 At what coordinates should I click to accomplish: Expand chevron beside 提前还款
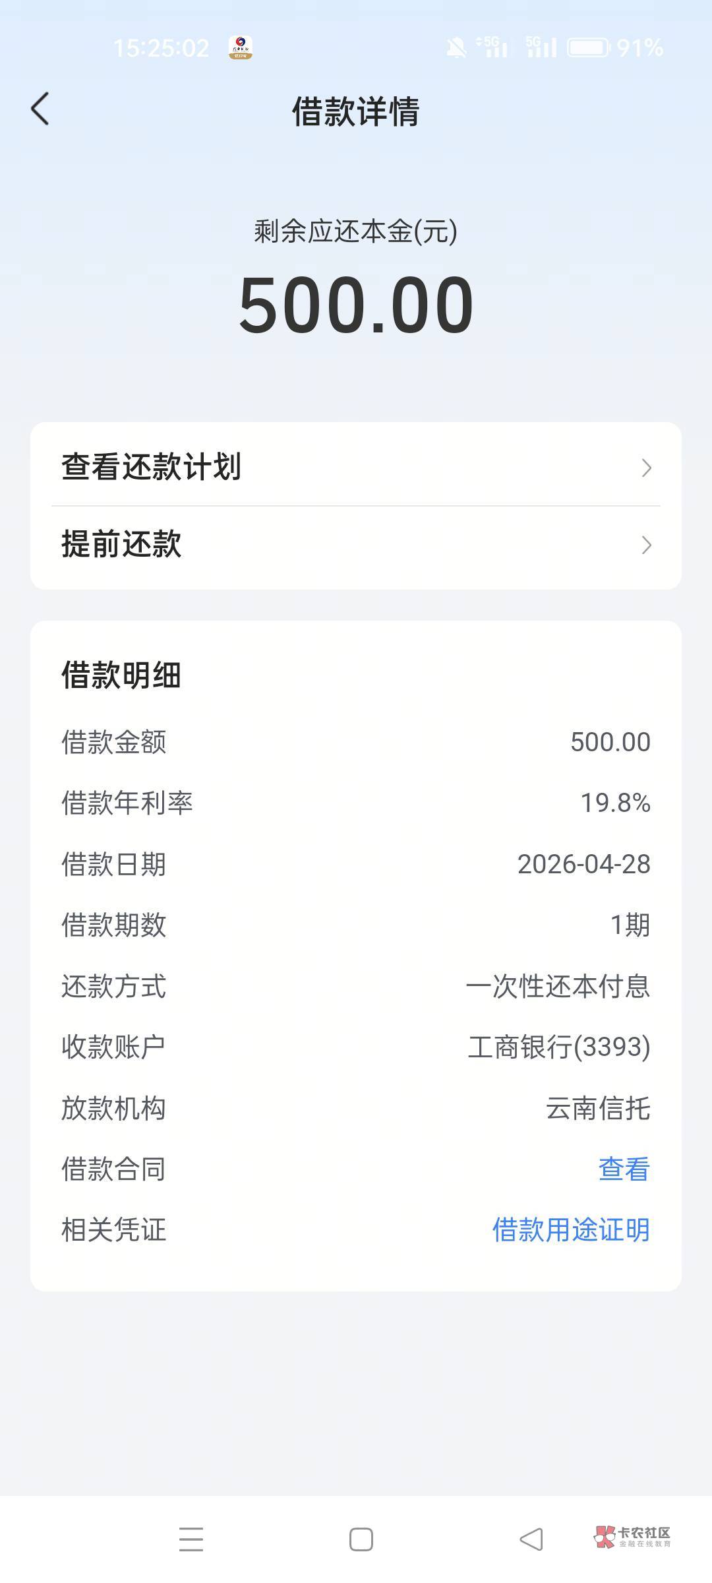click(646, 545)
